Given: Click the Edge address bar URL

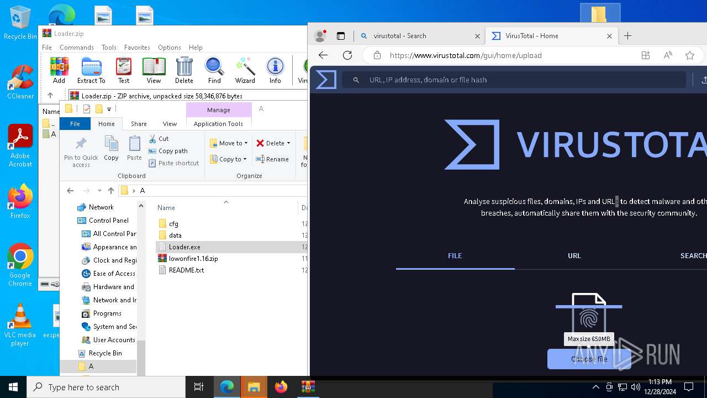Looking at the screenshot, I should [x=466, y=55].
